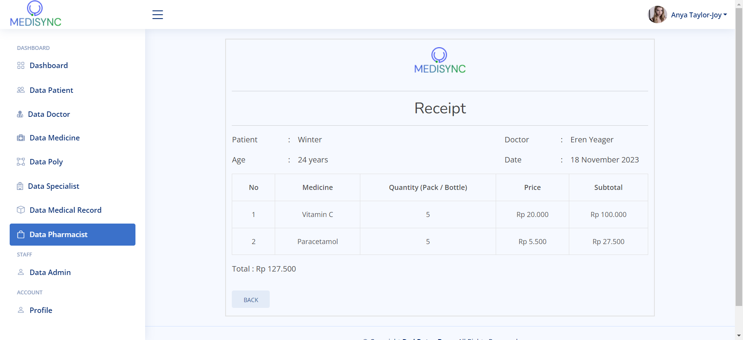The height and width of the screenshot is (340, 743).
Task: Click the MEDISYNC logo in the header
Action: point(36,14)
